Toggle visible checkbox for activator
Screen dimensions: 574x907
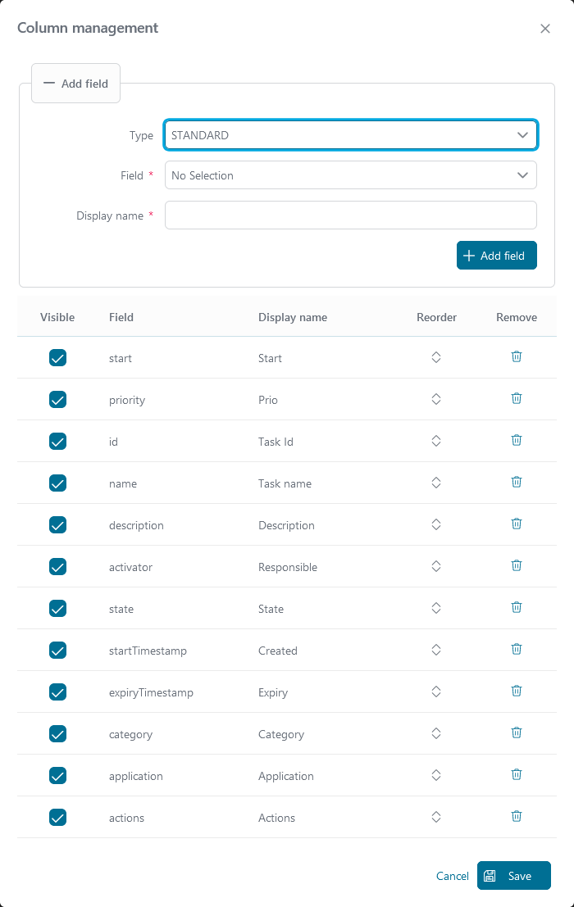(57, 567)
